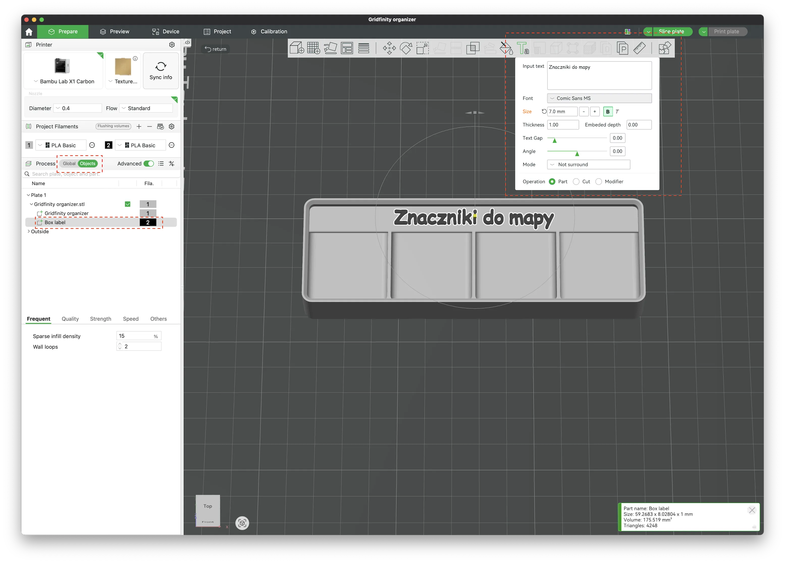Open the Mode Not surround dropdown
The image size is (785, 563).
pos(588,165)
